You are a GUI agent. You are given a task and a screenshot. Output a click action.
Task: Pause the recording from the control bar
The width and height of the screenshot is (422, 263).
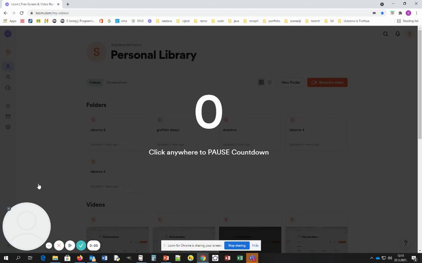pos(70,245)
